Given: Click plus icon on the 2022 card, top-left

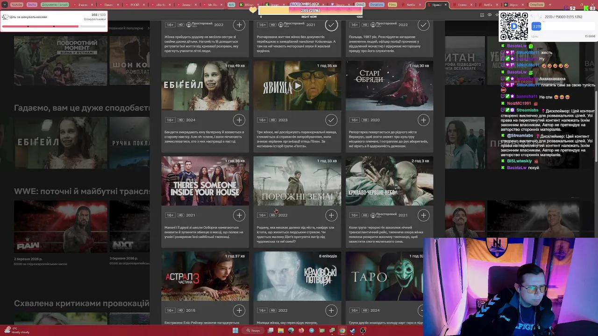Looking at the screenshot, I should coord(239,25).
